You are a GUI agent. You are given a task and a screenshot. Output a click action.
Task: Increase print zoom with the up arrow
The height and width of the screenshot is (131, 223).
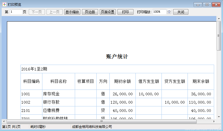169,11
